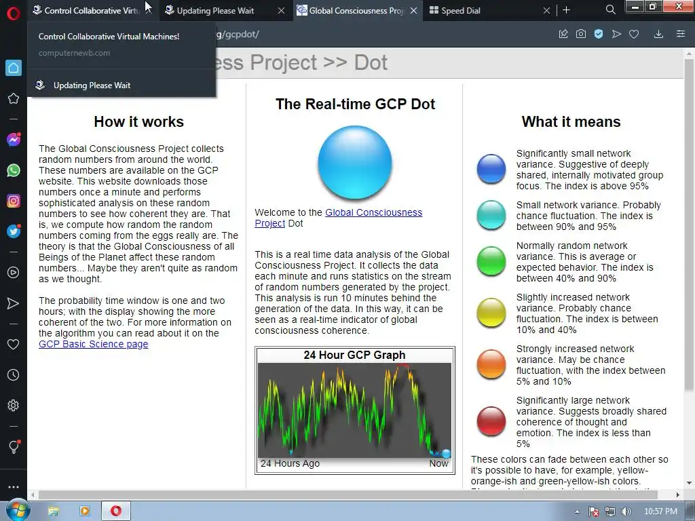This screenshot has height=521, width=695.
Task: Click the teal legend dot
Action: pyautogui.click(x=491, y=215)
